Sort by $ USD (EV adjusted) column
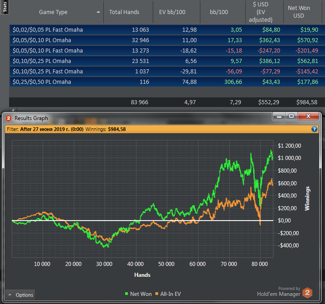The height and width of the screenshot is (304, 325). (261, 12)
